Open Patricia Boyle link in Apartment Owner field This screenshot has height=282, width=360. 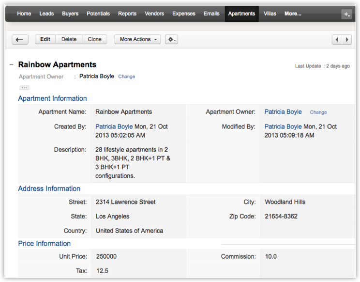point(283,112)
